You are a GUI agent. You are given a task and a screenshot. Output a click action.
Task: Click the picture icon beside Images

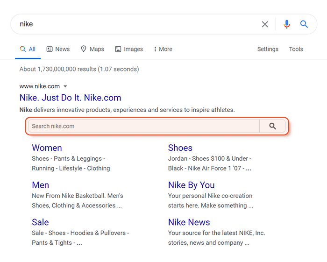point(118,49)
